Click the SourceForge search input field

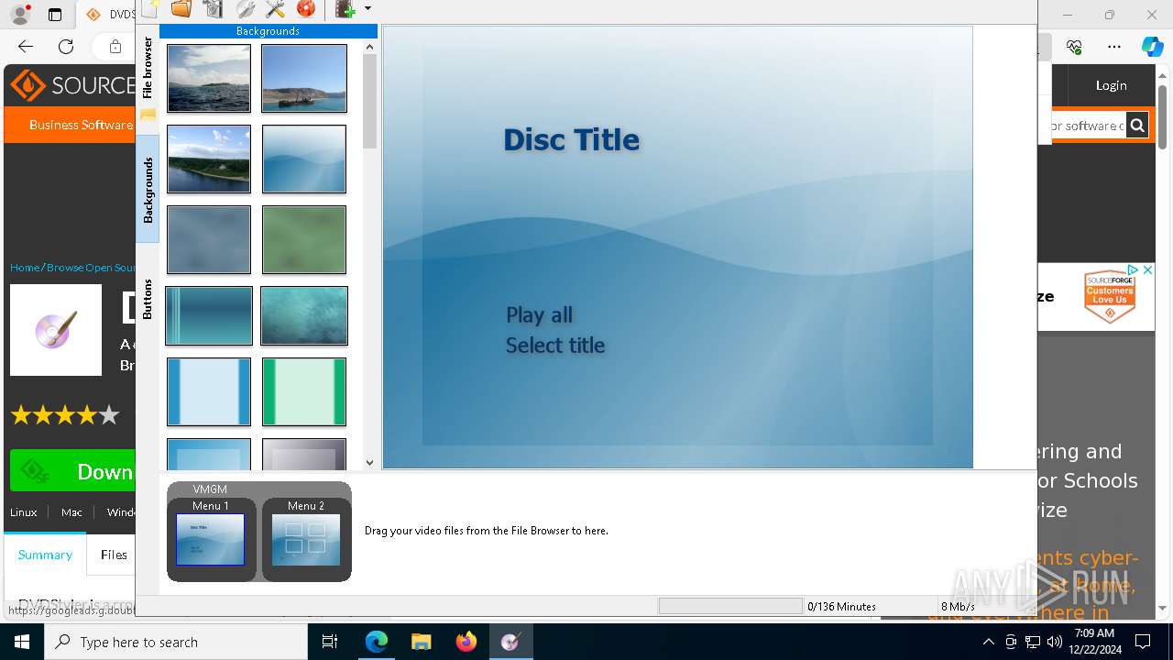(x=1089, y=126)
